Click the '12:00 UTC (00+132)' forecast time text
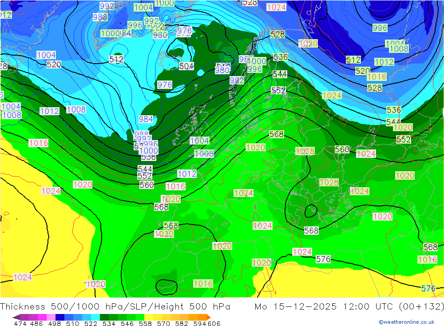Viewport: 444px width, 326px height. 393,307
